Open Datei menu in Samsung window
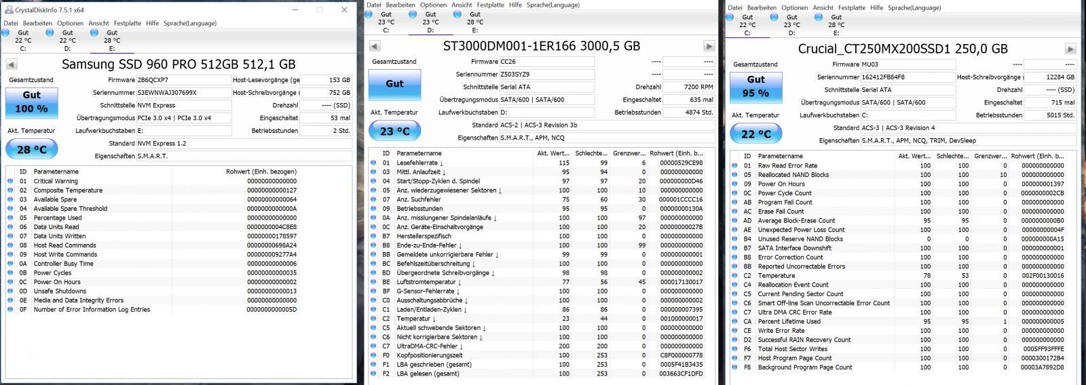 click(x=11, y=23)
